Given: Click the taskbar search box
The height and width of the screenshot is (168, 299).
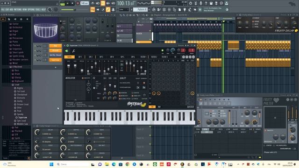Looking at the screenshot, I should pos(73,164).
